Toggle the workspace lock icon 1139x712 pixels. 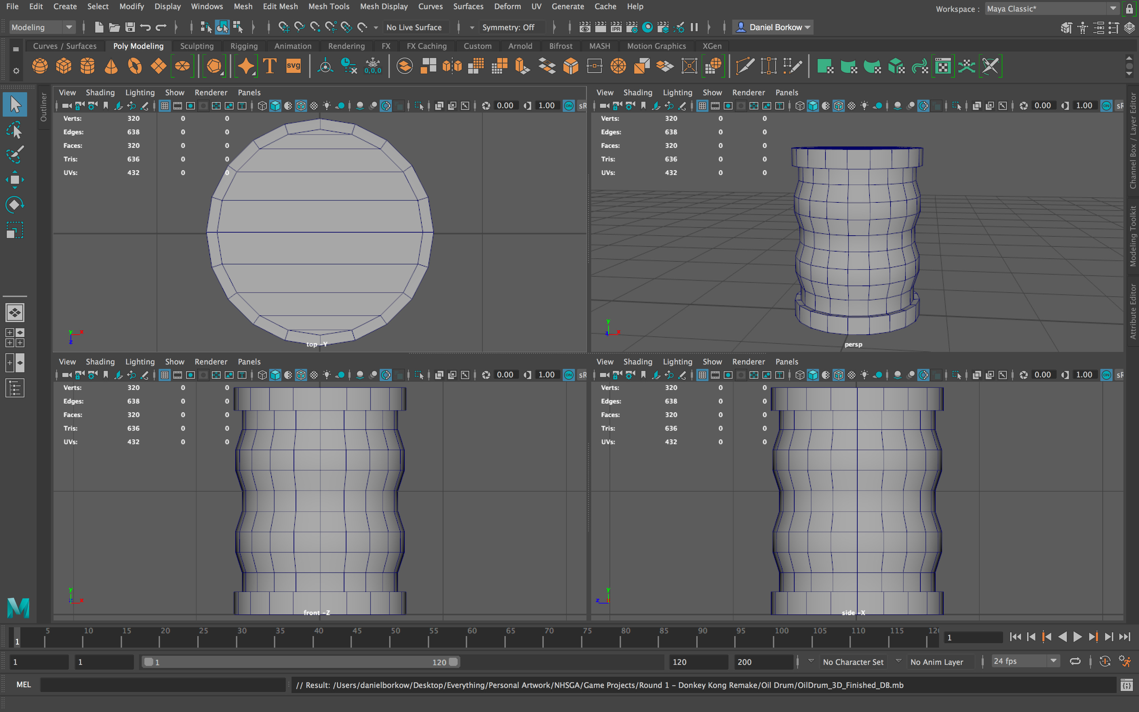1130,8
